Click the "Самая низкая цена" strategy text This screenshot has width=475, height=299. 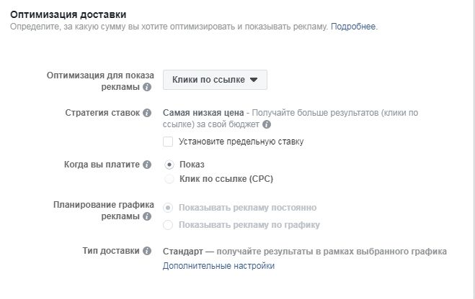coord(204,113)
